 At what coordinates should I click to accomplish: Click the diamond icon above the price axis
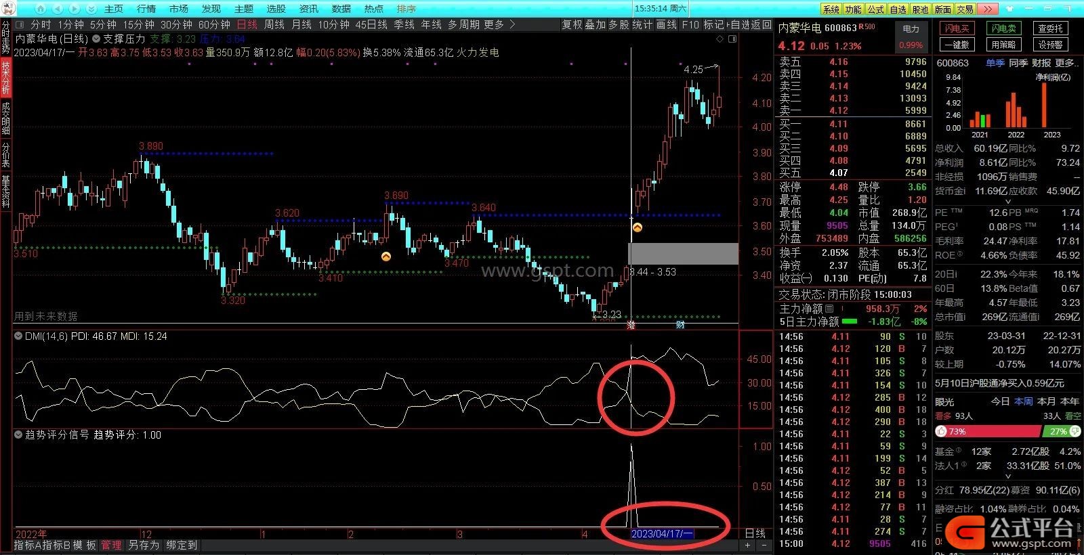[720, 39]
